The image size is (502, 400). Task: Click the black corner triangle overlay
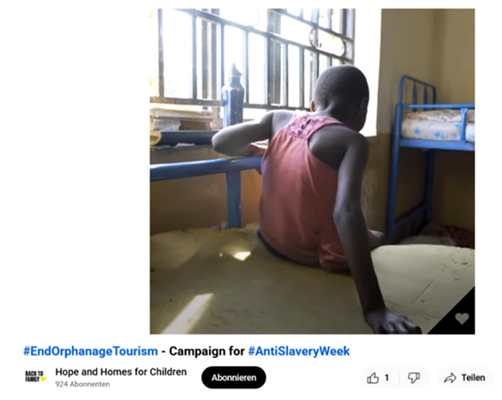pos(459,319)
